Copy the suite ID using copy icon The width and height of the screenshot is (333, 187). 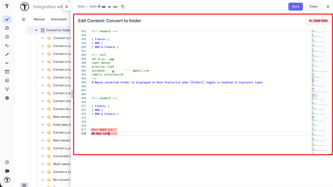pyautogui.click(x=123, y=7)
